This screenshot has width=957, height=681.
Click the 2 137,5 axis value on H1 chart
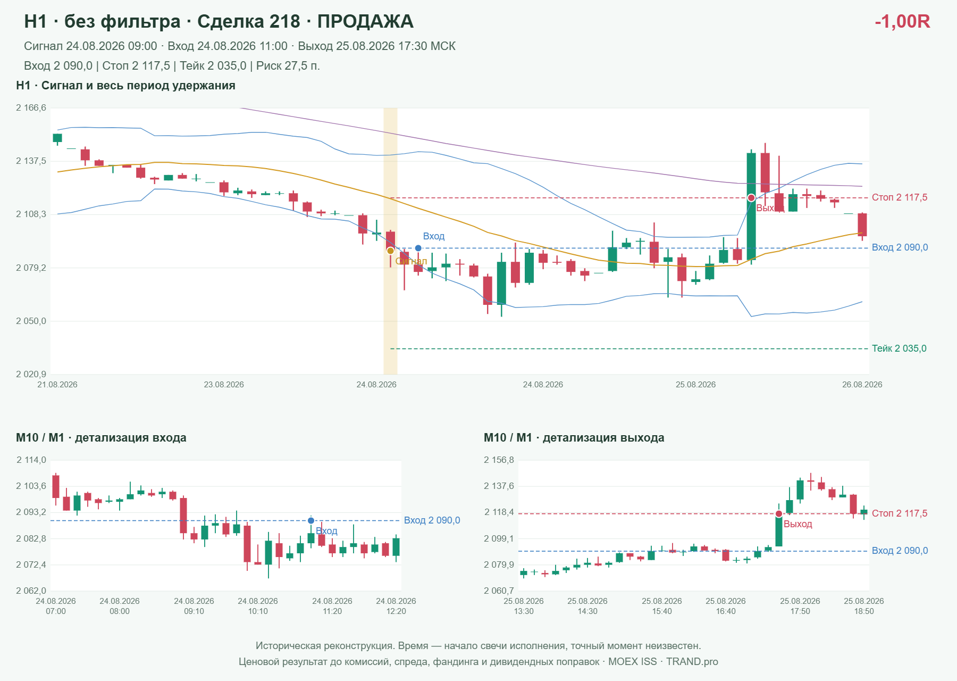pyautogui.click(x=31, y=161)
